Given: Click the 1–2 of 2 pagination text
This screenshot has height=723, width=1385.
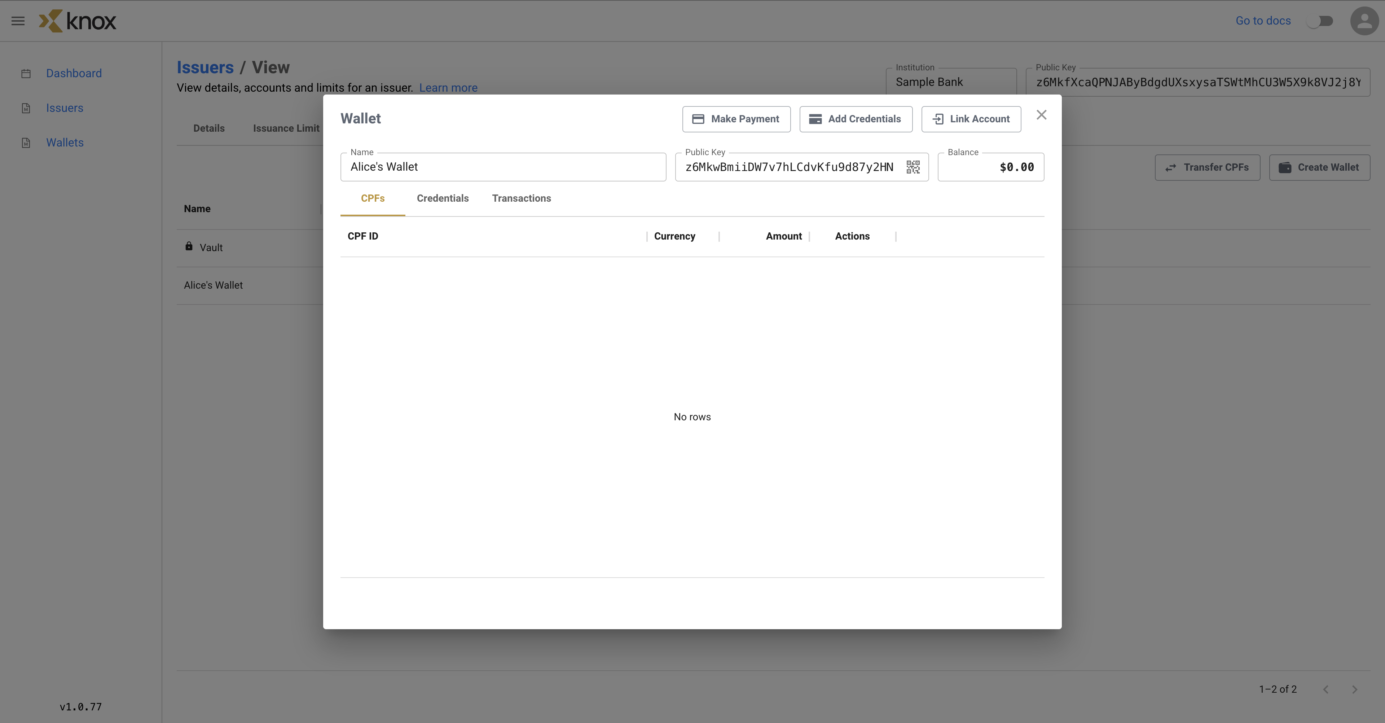Looking at the screenshot, I should pos(1278,689).
